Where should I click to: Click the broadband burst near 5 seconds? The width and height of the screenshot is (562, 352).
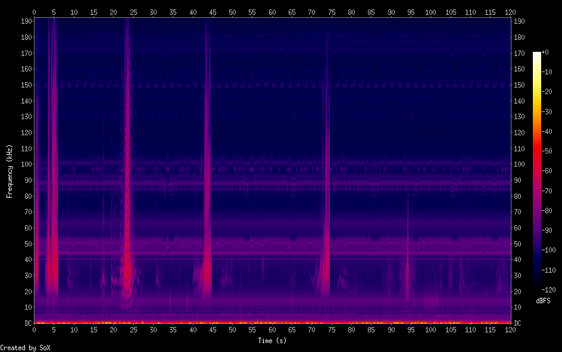point(53,179)
